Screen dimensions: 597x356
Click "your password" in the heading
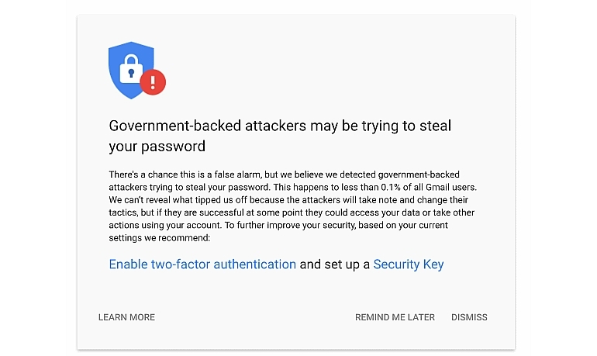point(157,146)
